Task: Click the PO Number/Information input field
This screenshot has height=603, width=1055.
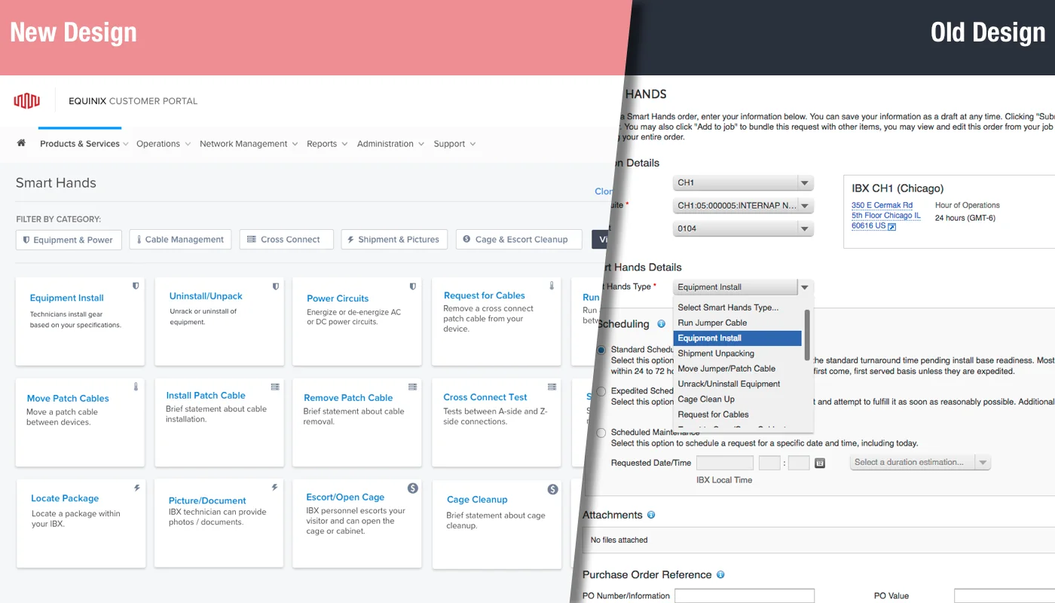Action: coord(745,596)
